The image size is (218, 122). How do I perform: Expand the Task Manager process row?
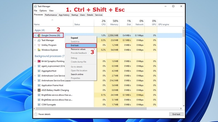click(35, 40)
